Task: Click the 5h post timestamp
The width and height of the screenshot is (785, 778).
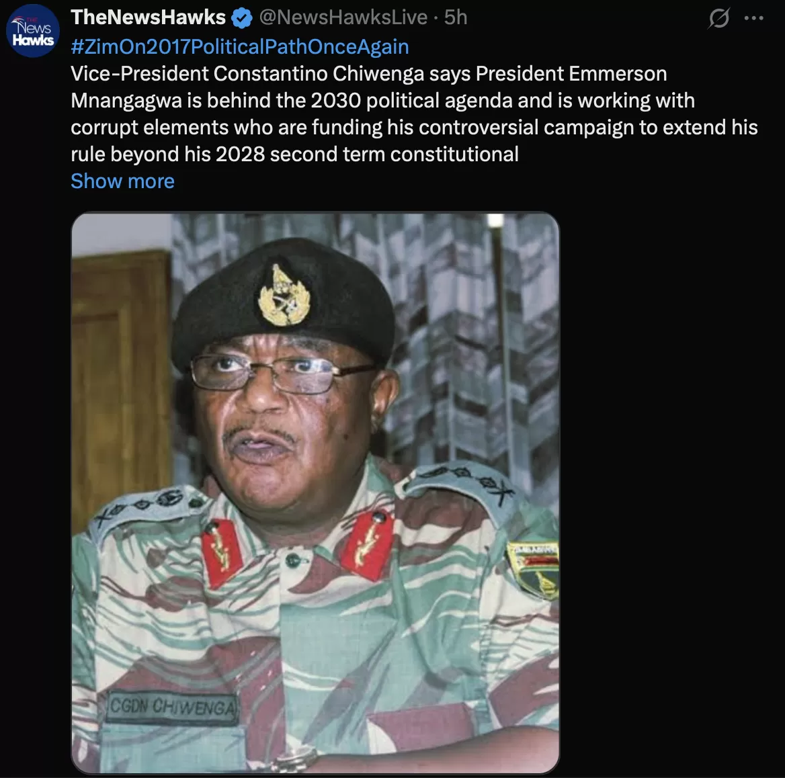Action: tap(456, 17)
